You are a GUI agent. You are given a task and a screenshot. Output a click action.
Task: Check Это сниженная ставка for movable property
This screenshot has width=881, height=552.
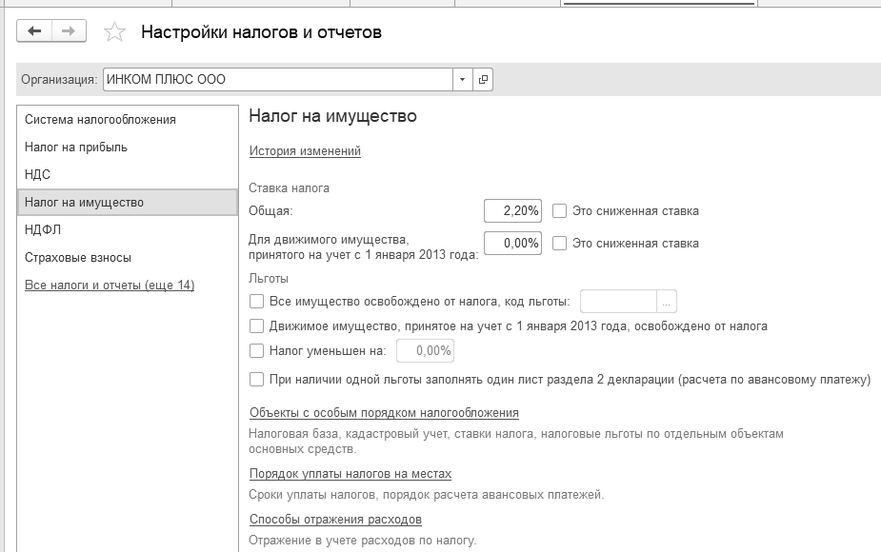point(559,243)
